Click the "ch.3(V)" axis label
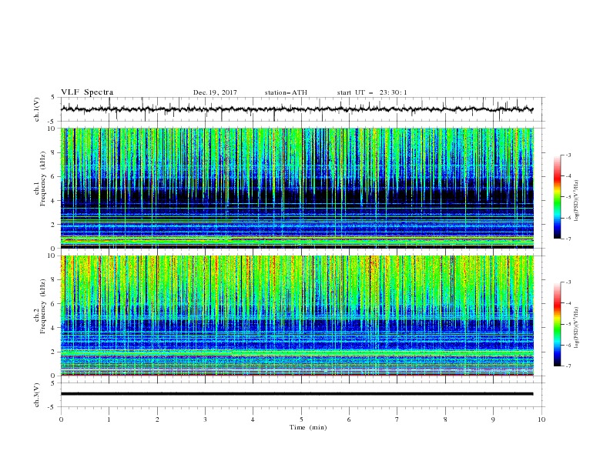 (x=37, y=395)
